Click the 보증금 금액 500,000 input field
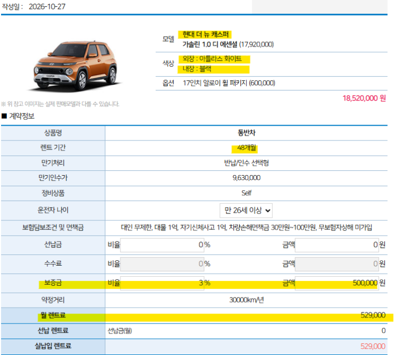 (x=337, y=283)
